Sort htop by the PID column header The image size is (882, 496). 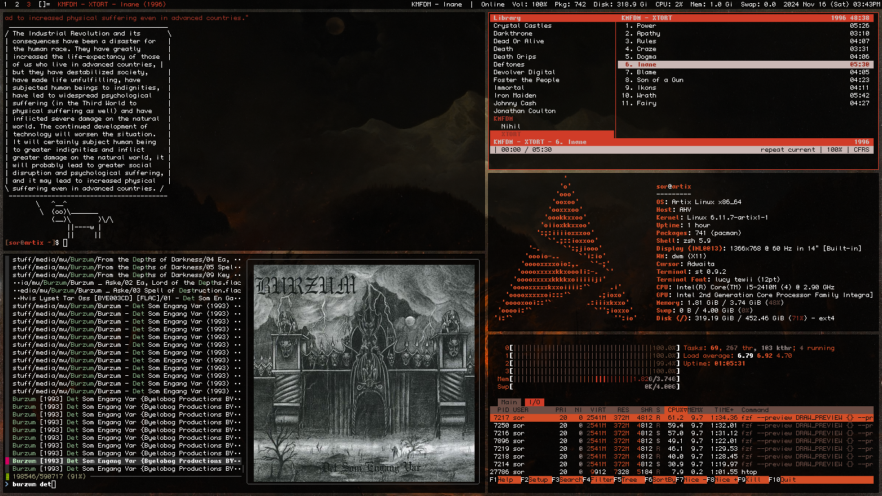tap(502, 410)
